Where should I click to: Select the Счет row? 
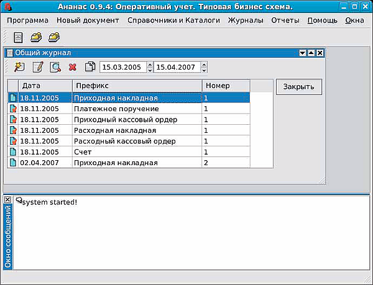point(129,152)
